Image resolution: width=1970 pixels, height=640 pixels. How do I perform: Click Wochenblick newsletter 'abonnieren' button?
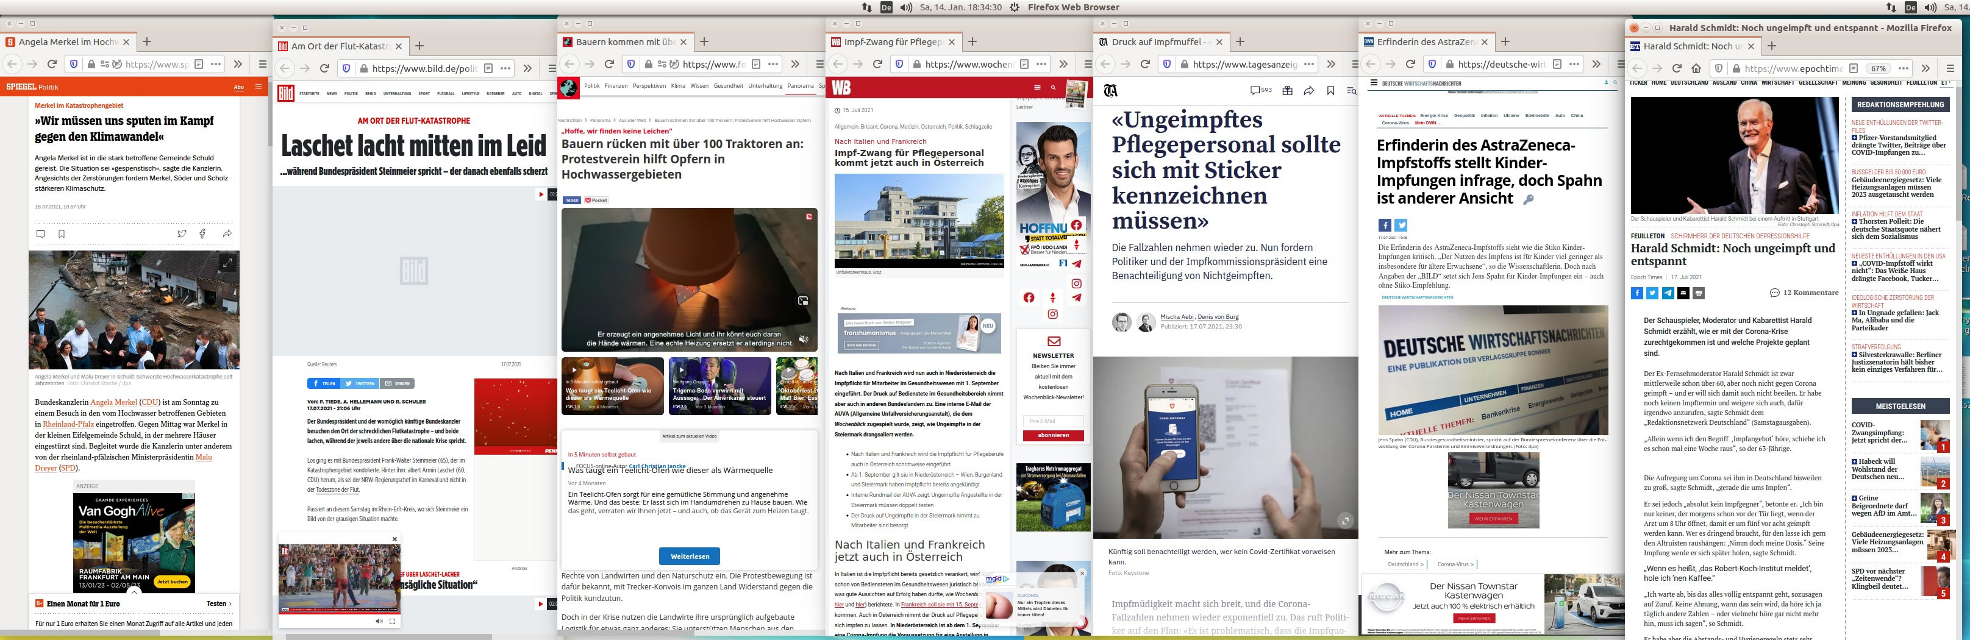(x=1053, y=435)
